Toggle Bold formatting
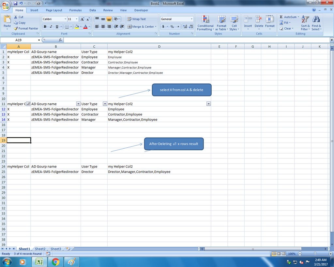This screenshot has height=267, width=334. [45, 27]
